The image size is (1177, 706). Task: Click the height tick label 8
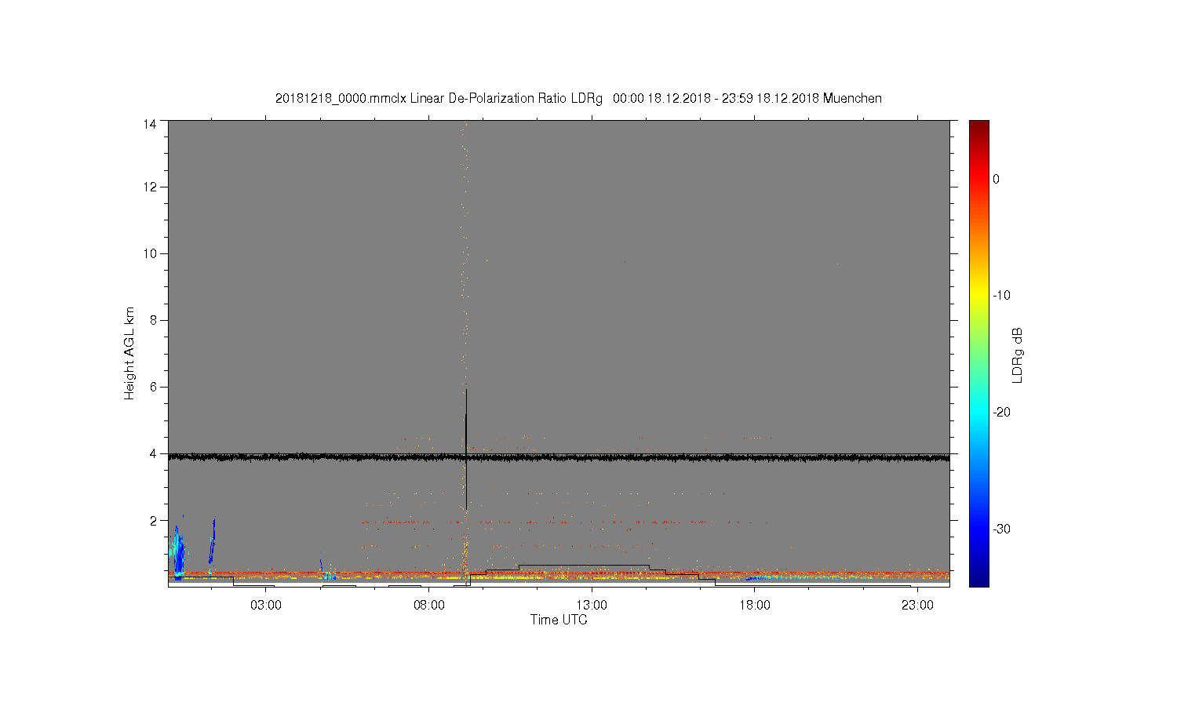[152, 320]
